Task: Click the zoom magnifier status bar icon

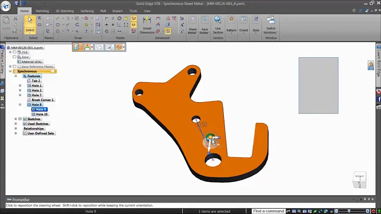Action: tap(300, 211)
